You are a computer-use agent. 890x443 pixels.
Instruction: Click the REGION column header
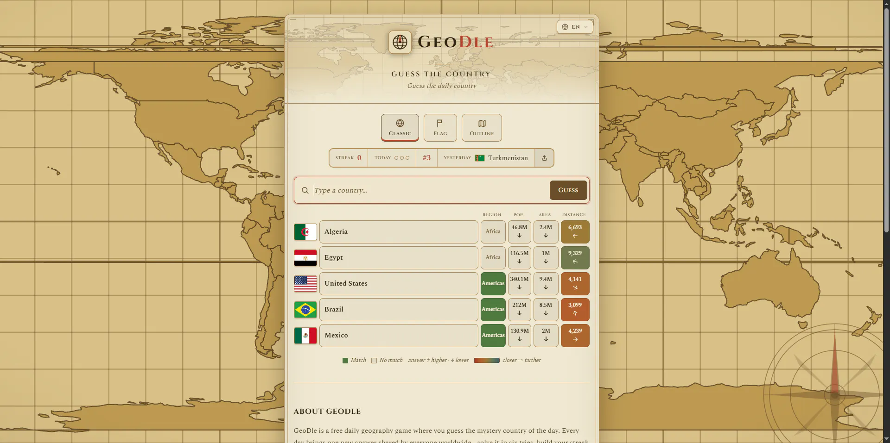pyautogui.click(x=492, y=215)
